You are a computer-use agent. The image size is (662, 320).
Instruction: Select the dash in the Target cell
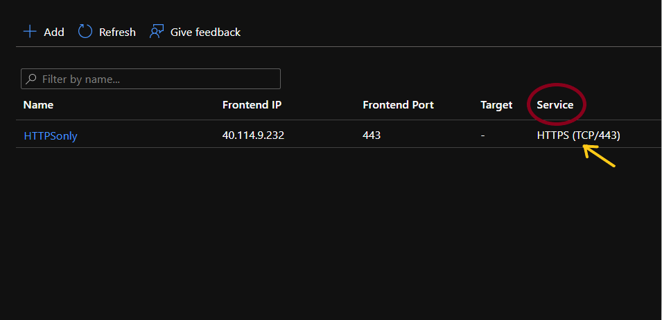pyautogui.click(x=482, y=135)
